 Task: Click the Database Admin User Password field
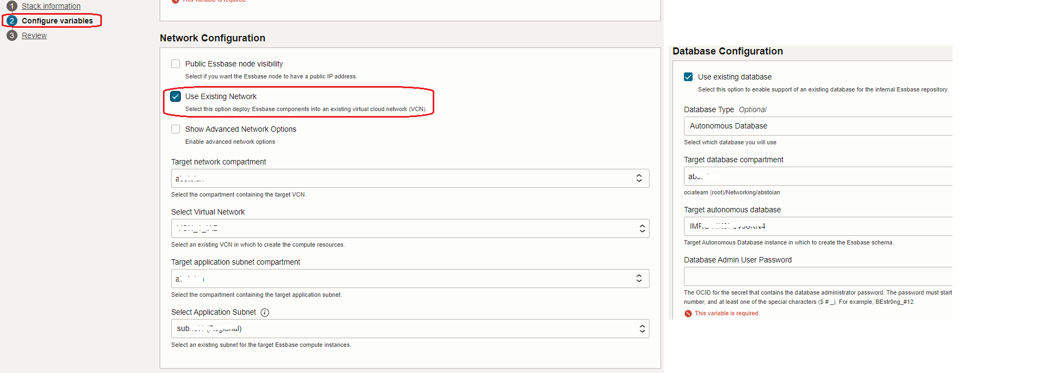coord(817,277)
